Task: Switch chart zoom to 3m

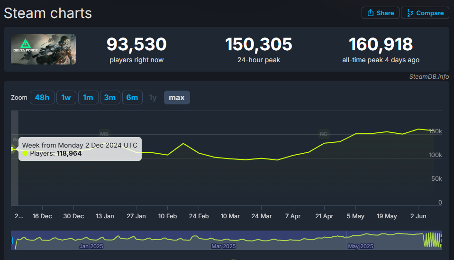Action: (110, 97)
